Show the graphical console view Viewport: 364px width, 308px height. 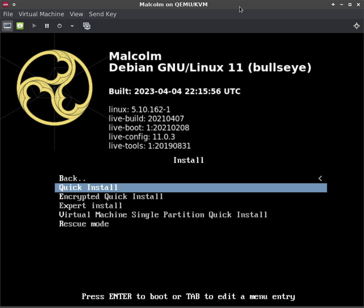coord(7,26)
